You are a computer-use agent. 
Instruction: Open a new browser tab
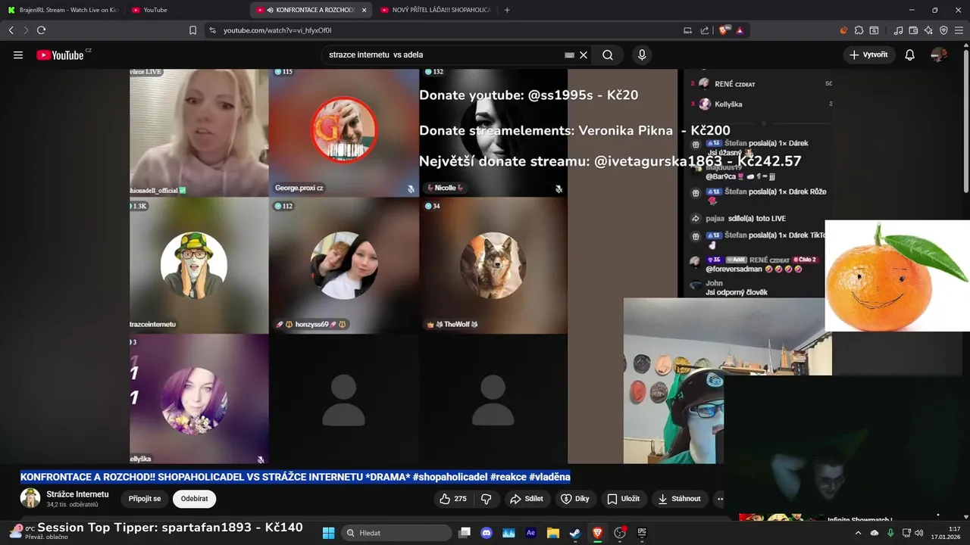(507, 10)
